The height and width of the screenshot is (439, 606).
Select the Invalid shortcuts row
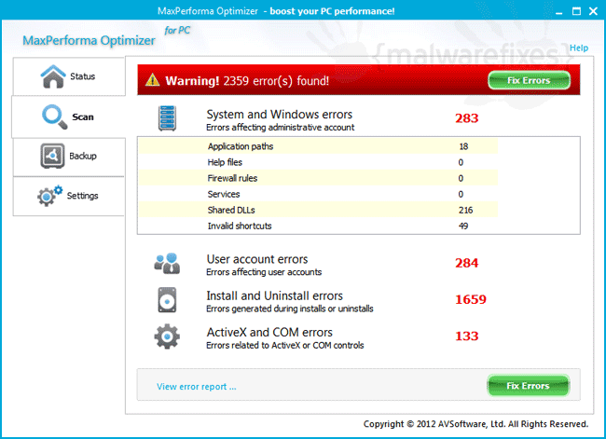click(x=318, y=226)
